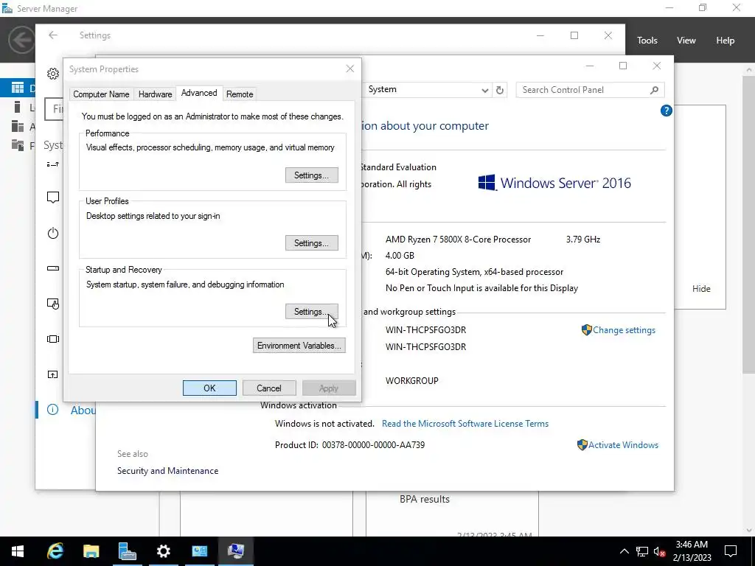This screenshot has width=755, height=566.
Task: Switch to Server Manager taskbar icon
Action: click(127, 551)
